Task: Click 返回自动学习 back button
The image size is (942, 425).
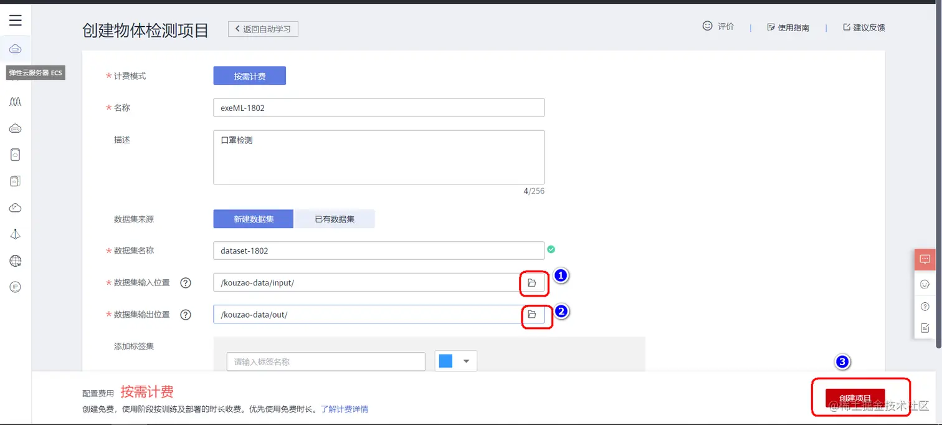Action: [x=263, y=29]
